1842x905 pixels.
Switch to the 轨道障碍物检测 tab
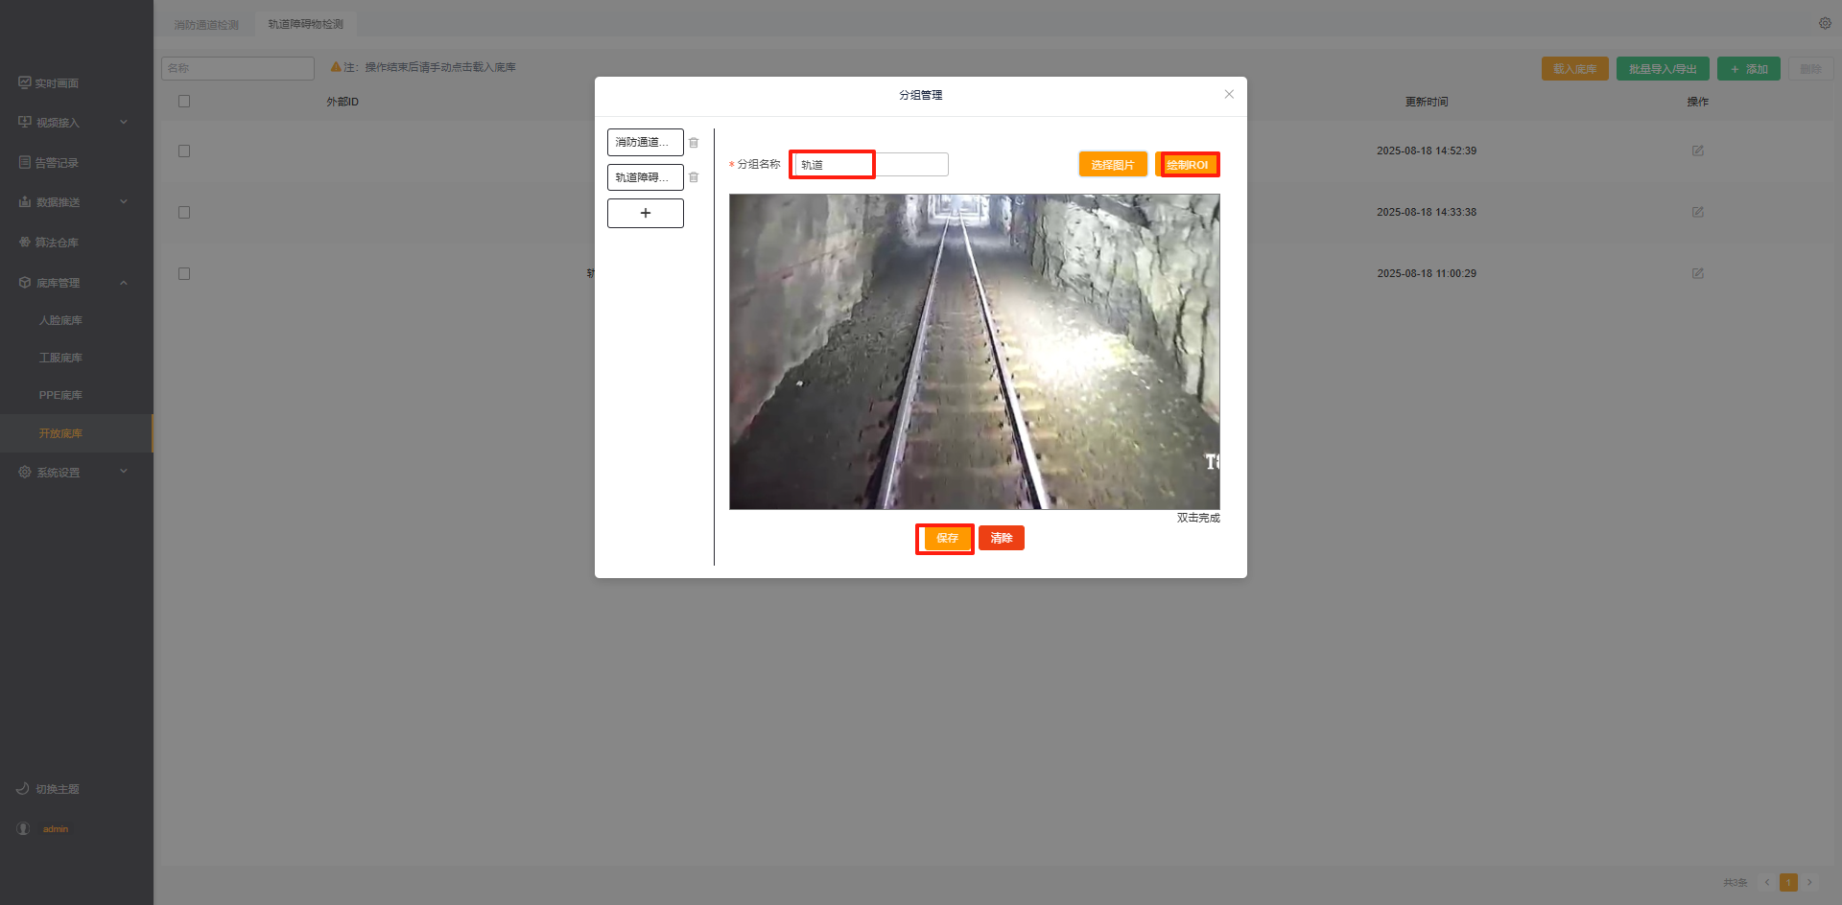[x=306, y=24]
